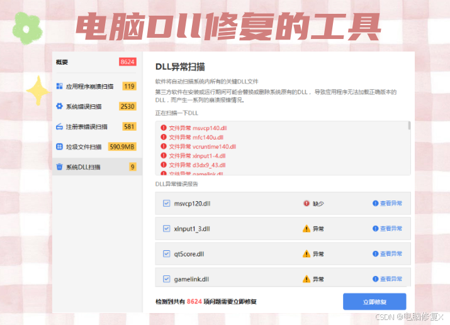
Task: Click the info icon in qt5core.dll row
Action: coord(375,253)
